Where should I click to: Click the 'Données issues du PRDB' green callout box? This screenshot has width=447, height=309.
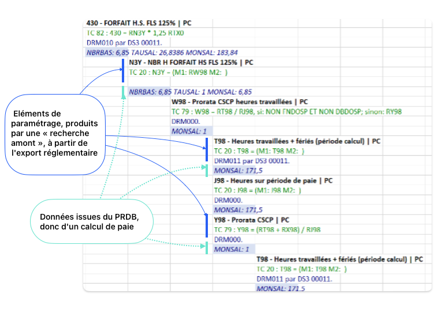89,221
